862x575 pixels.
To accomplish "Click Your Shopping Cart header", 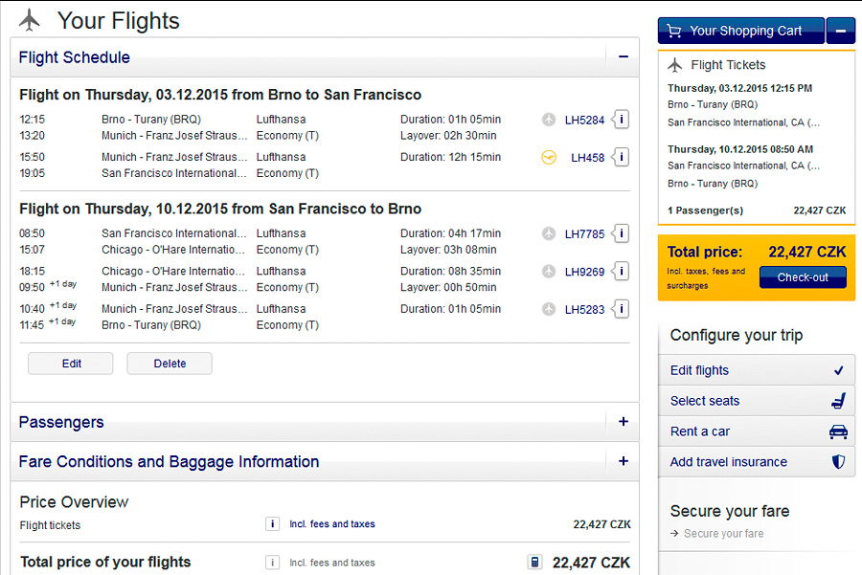I will pyautogui.click(x=741, y=31).
